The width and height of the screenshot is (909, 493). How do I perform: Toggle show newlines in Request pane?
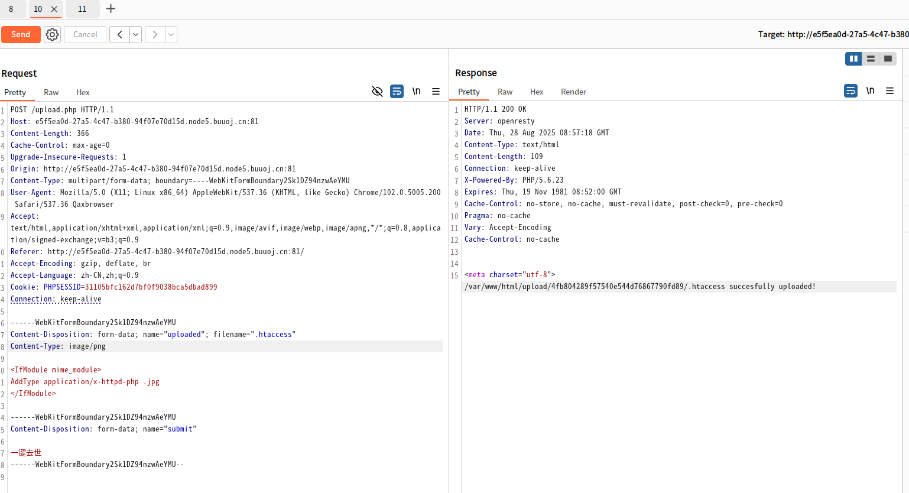(x=417, y=91)
